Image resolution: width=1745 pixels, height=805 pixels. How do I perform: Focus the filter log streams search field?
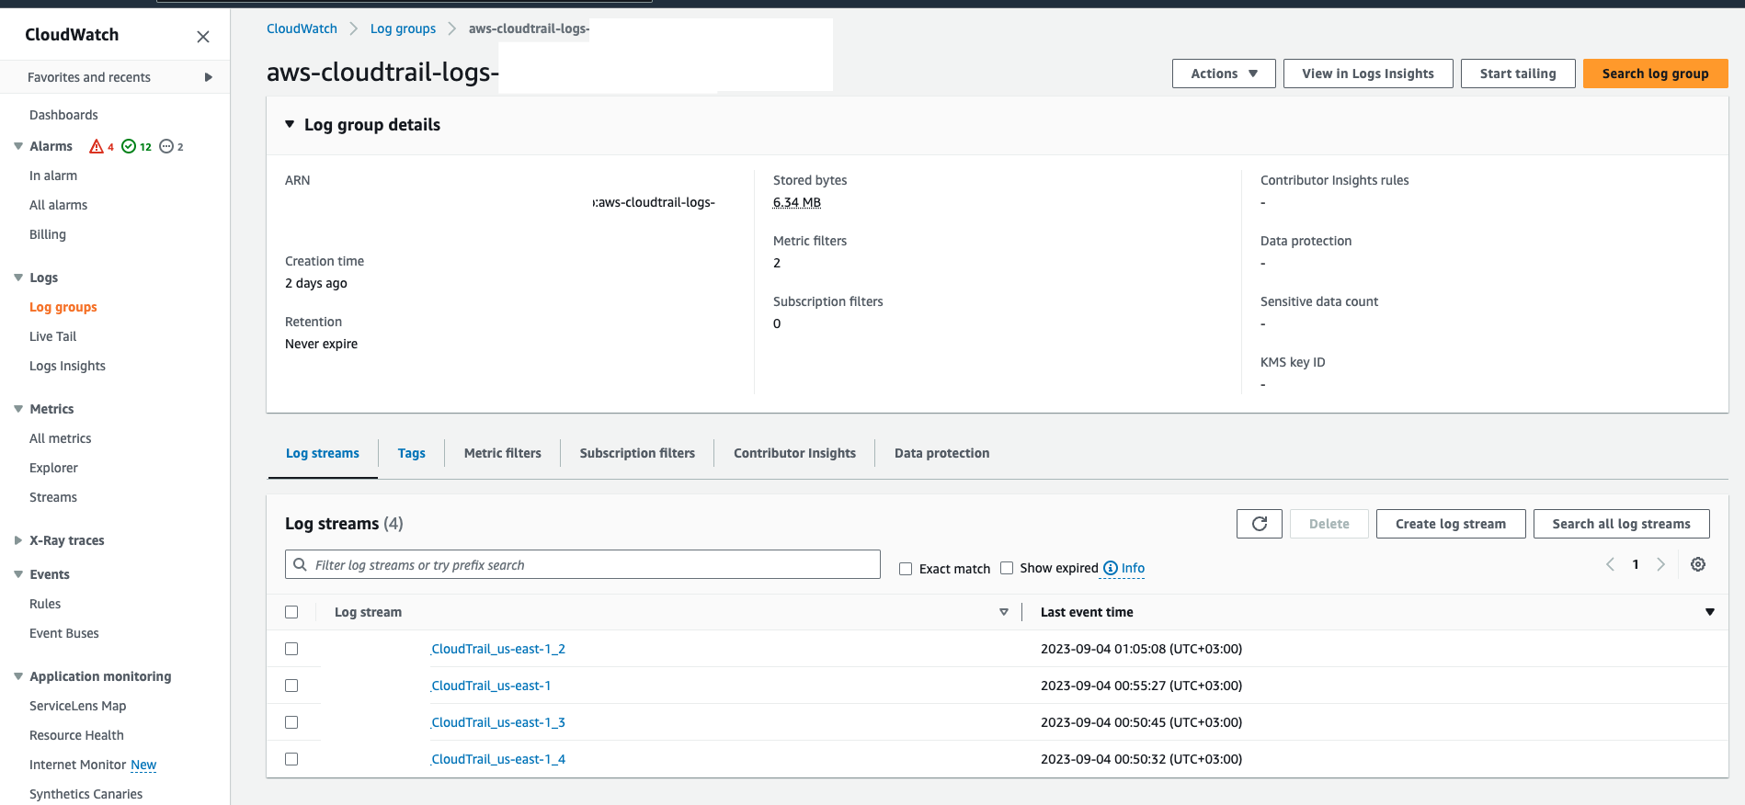click(583, 564)
